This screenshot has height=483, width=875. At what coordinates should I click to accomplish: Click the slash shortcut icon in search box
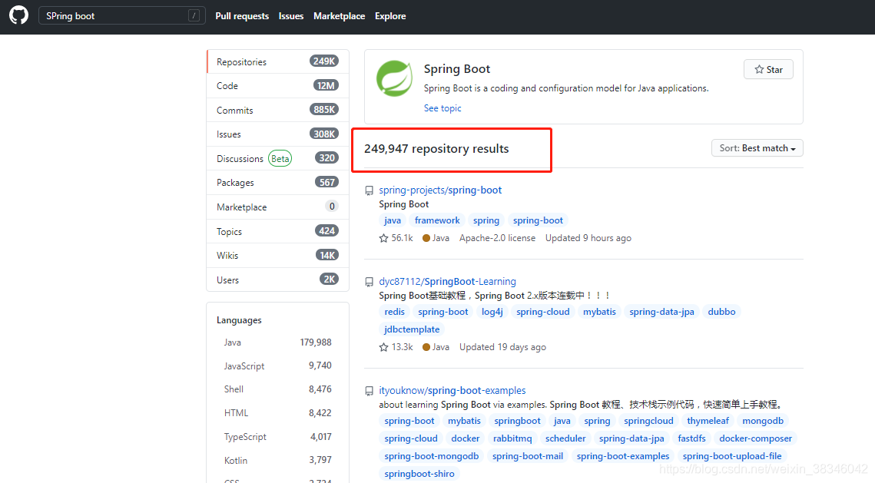(194, 15)
